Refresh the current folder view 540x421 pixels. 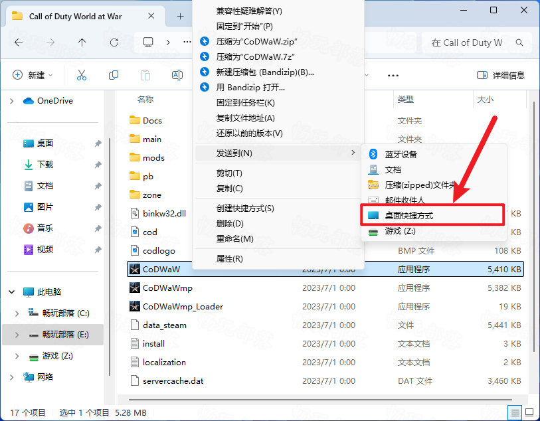click(x=114, y=42)
